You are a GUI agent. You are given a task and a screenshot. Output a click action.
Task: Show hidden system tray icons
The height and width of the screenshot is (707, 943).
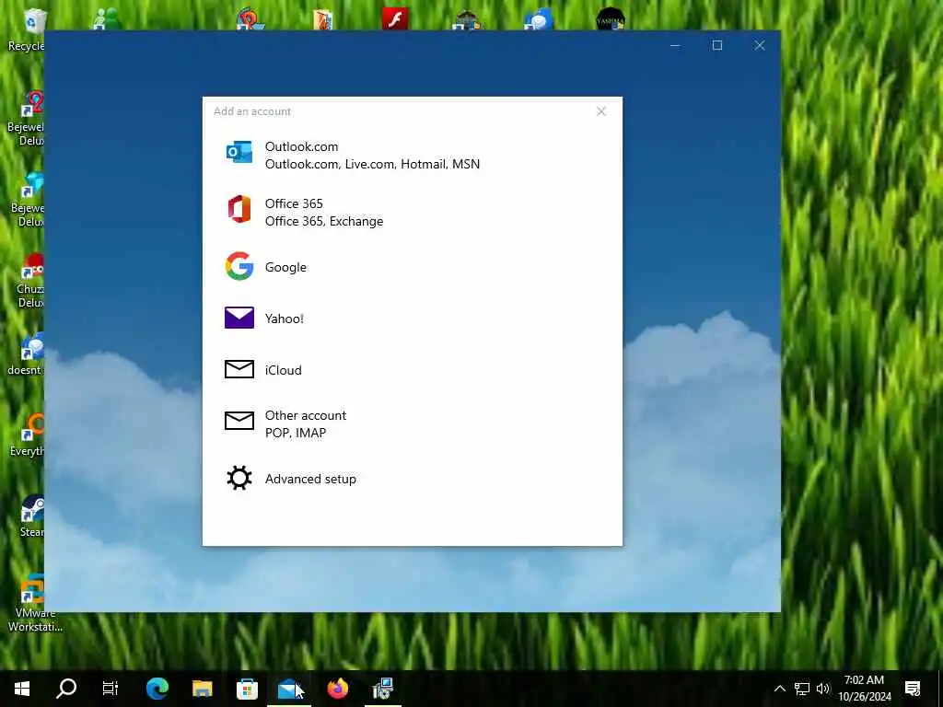(779, 689)
